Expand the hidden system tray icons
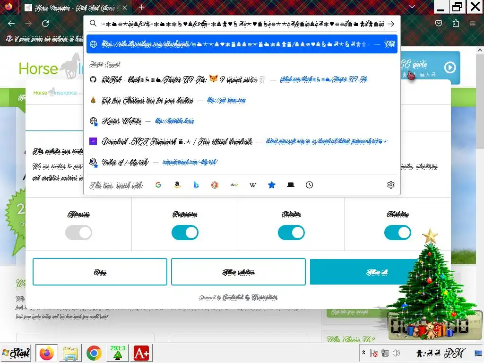 coord(363,353)
